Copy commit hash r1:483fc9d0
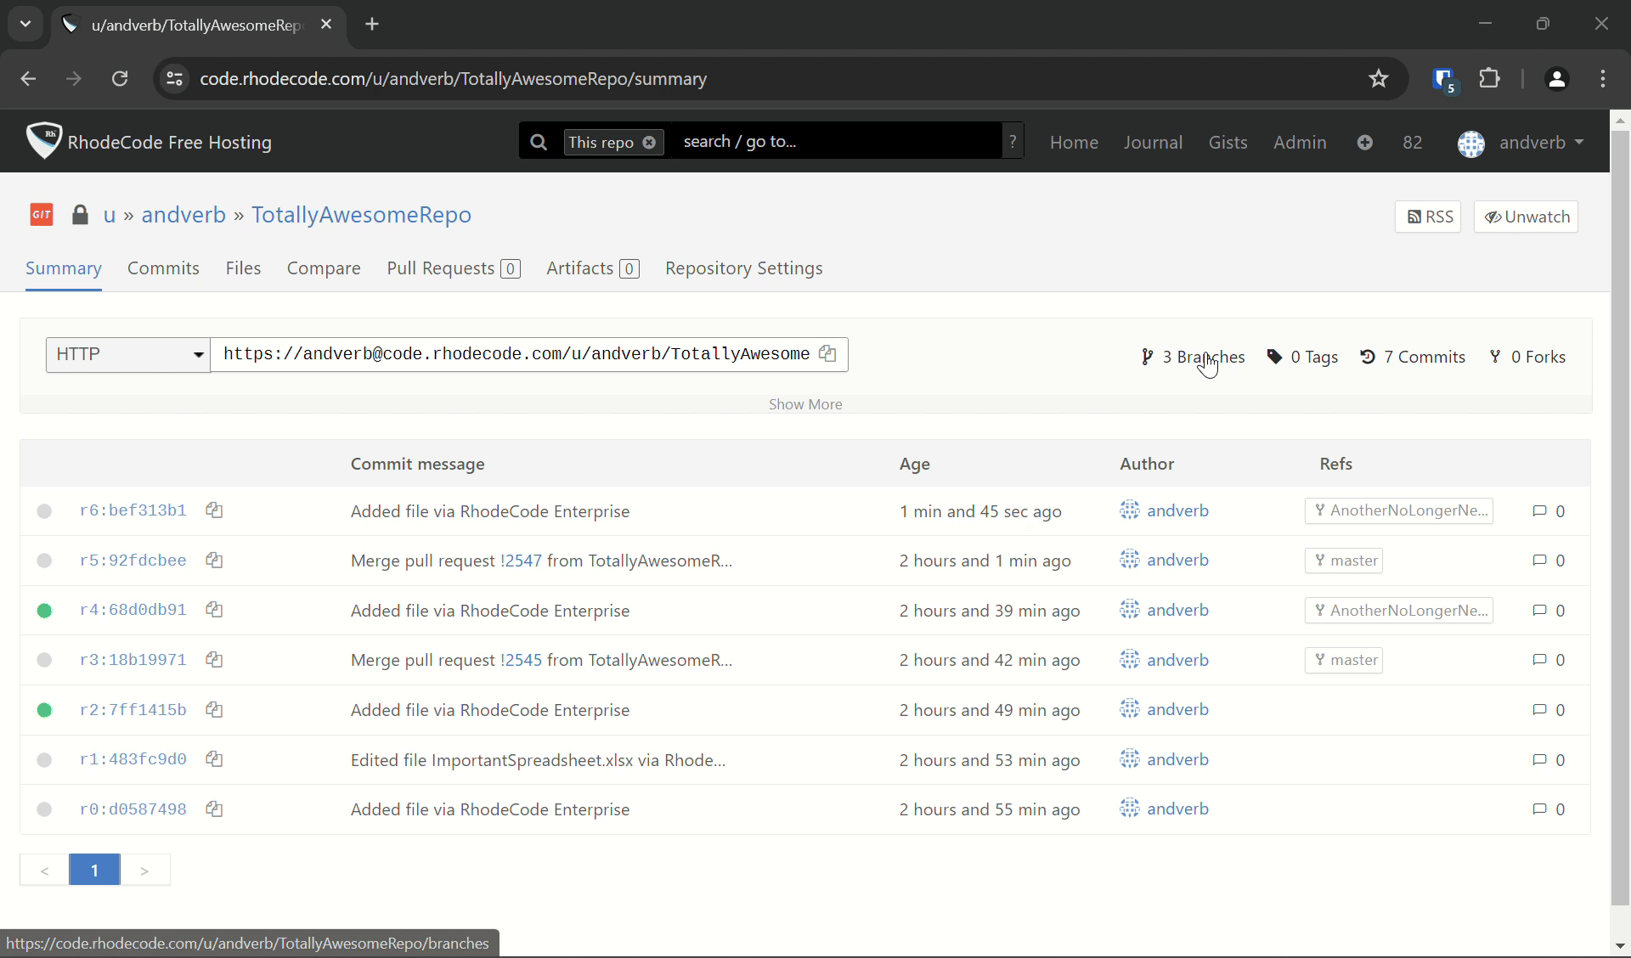The height and width of the screenshot is (958, 1631). (x=214, y=759)
